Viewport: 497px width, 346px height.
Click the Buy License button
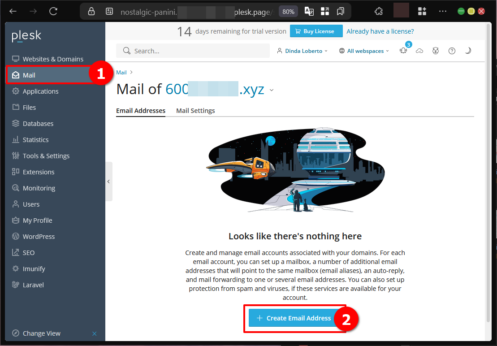(316, 31)
